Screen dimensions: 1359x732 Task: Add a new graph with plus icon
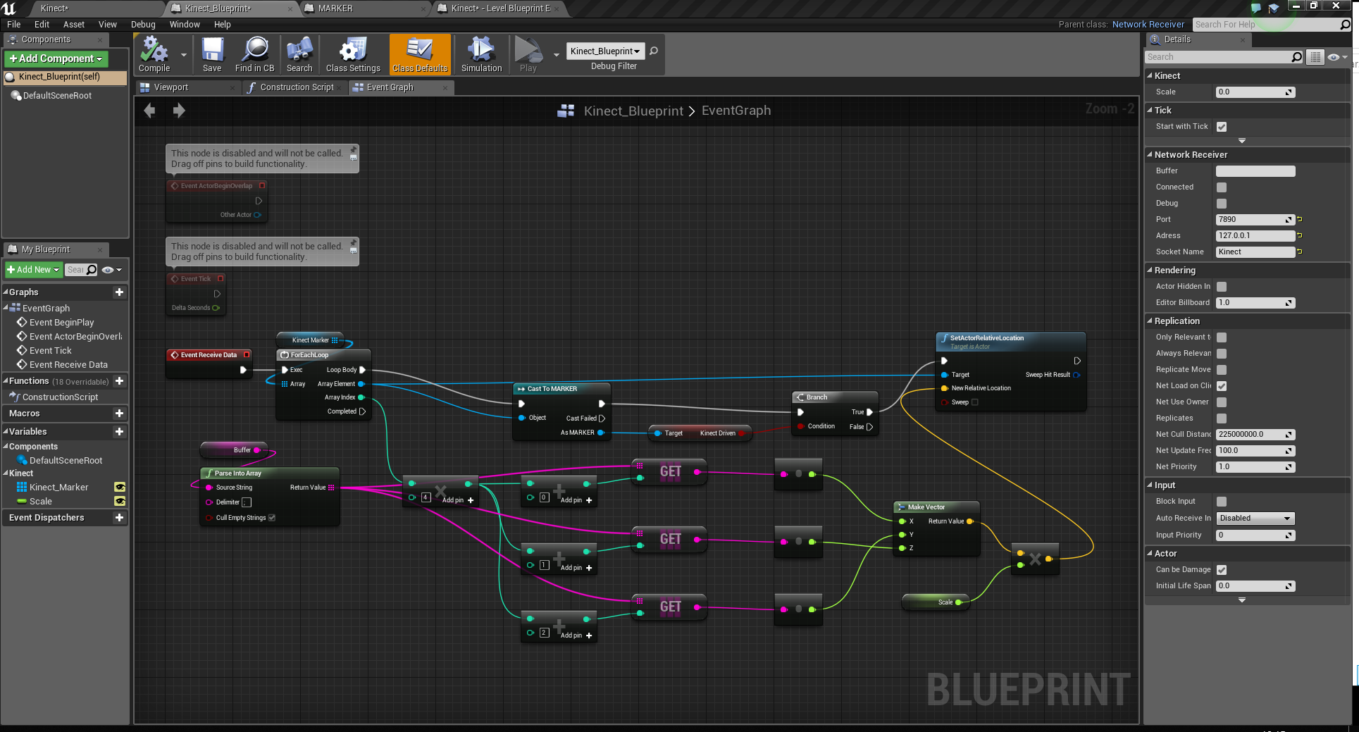[x=119, y=292]
